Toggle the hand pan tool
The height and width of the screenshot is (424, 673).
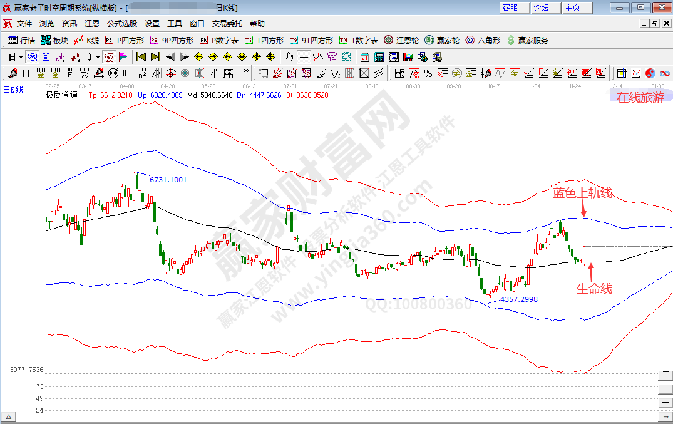(x=289, y=57)
